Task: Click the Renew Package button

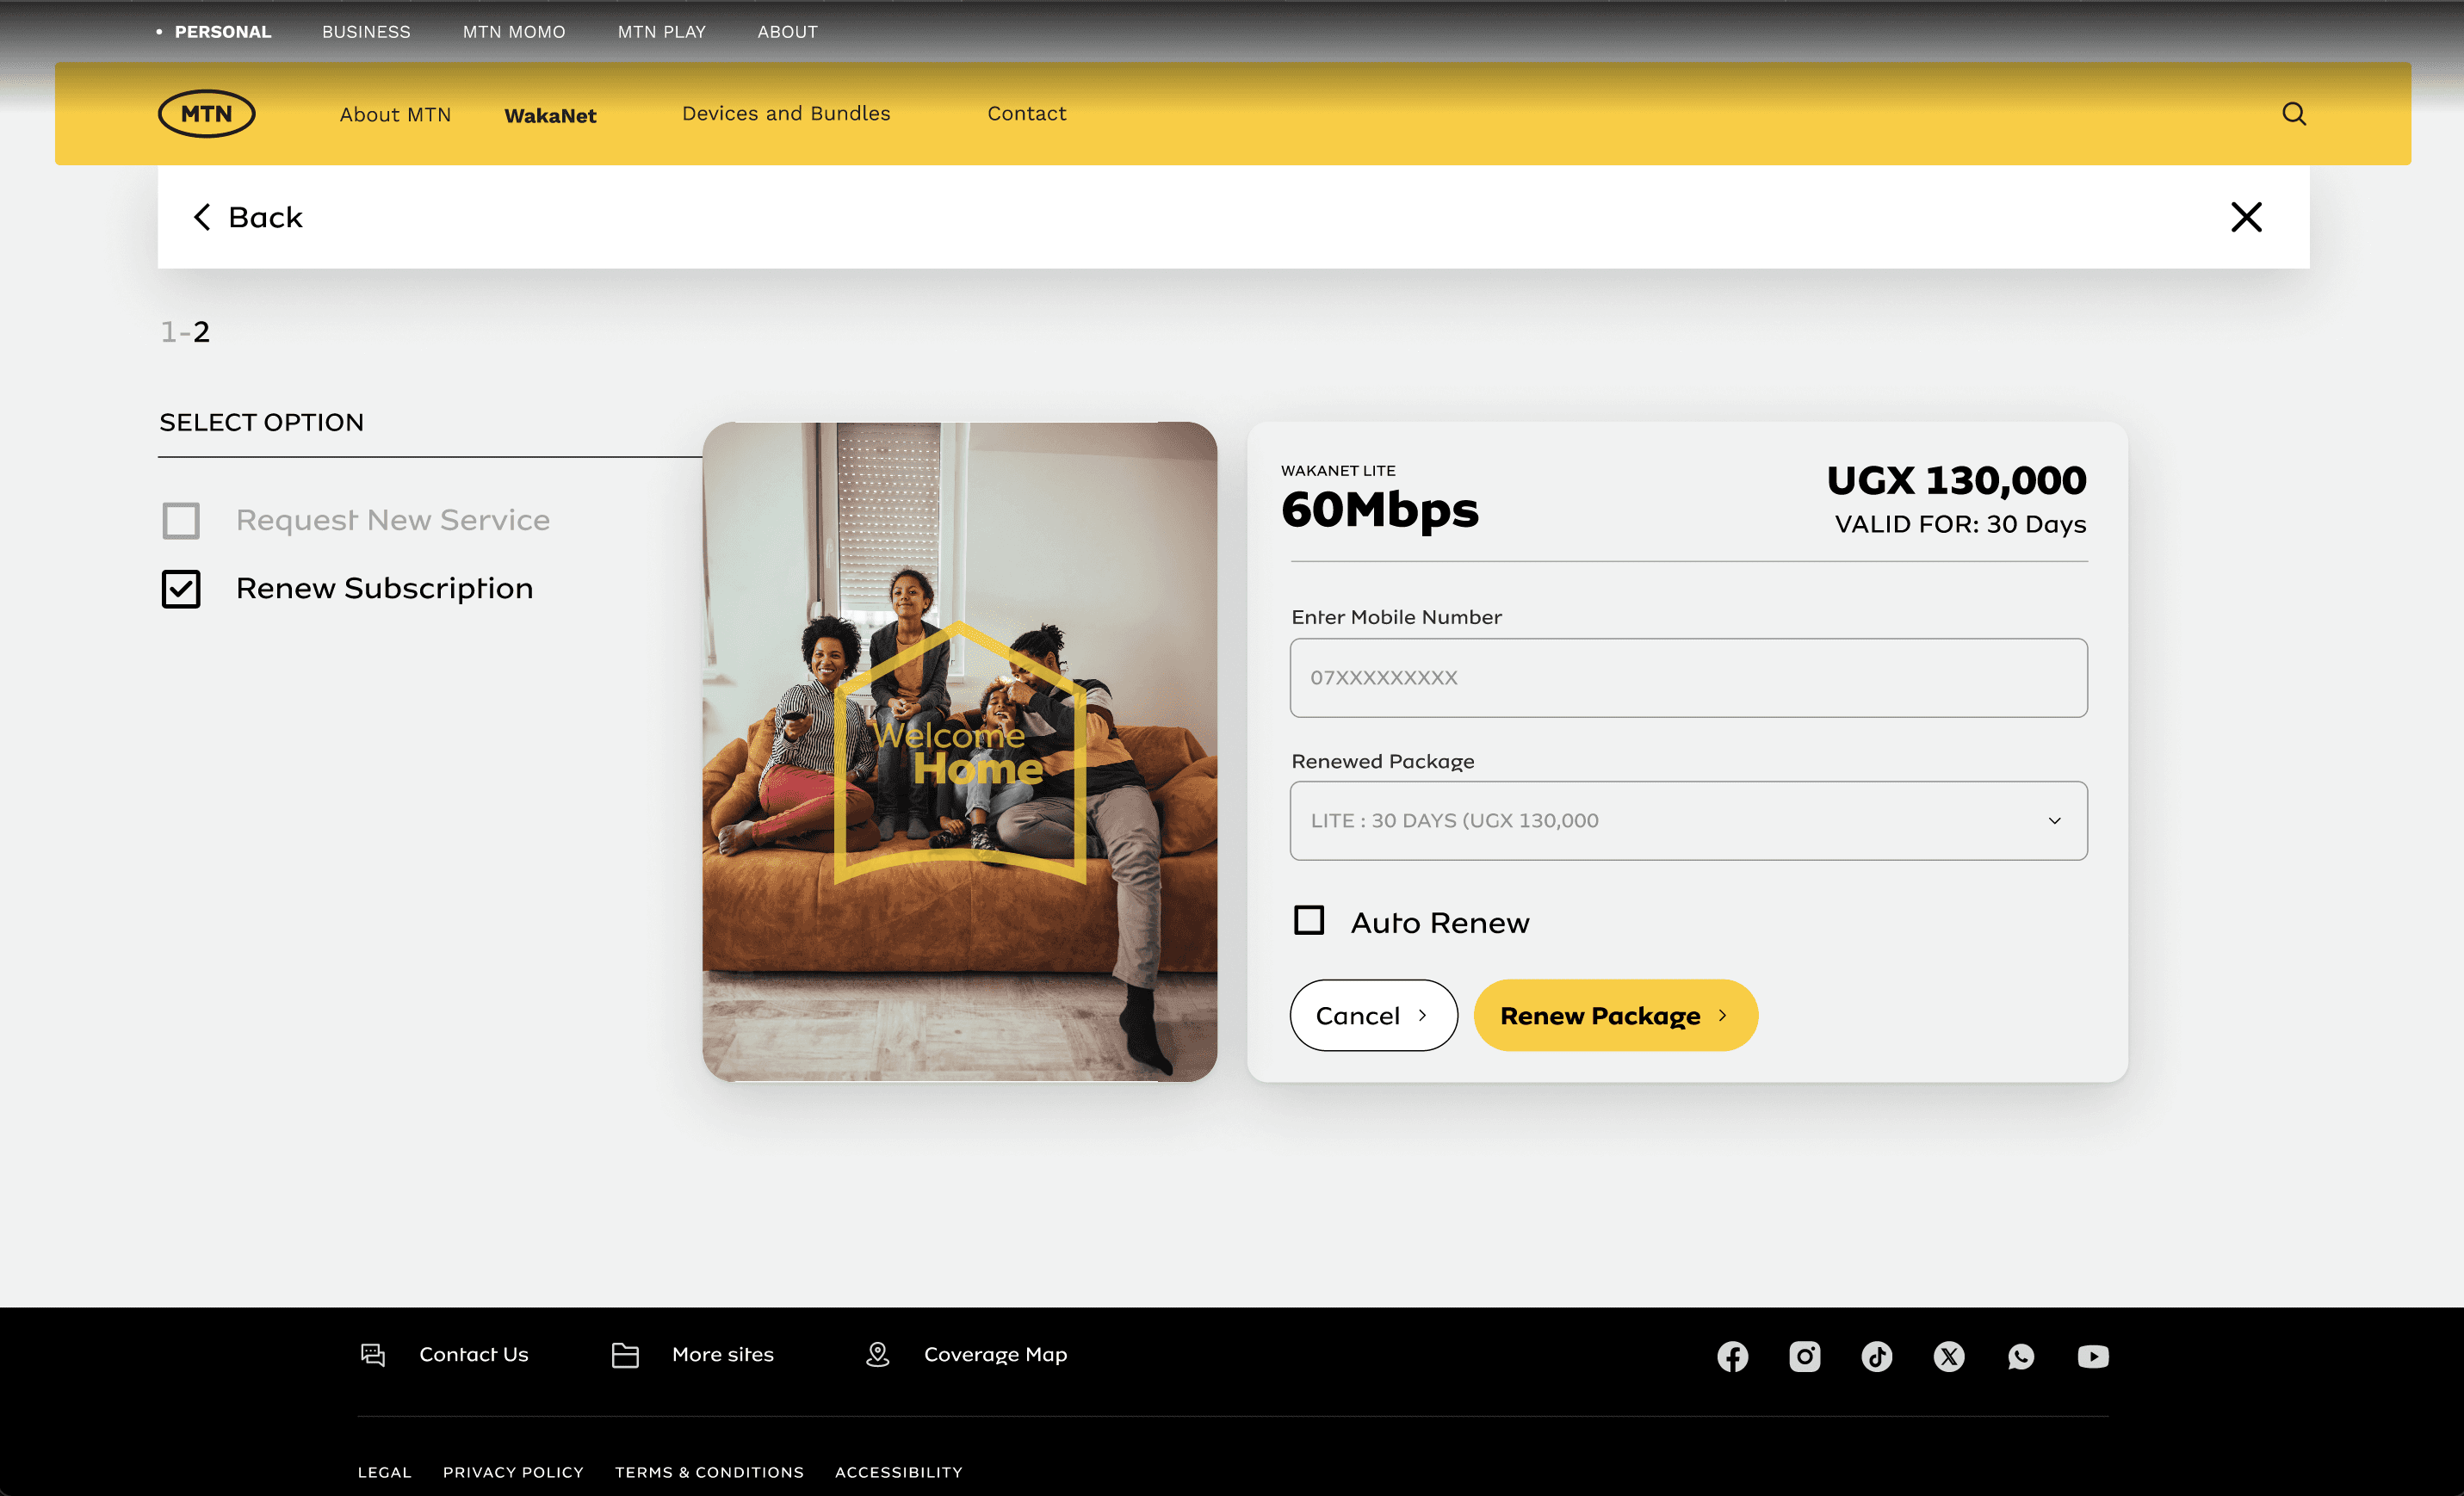Action: coord(1613,1016)
